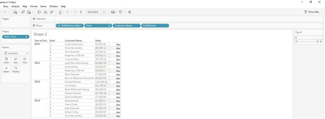Click the Sheet 2 title
This screenshot has width=325, height=119.
40,34
